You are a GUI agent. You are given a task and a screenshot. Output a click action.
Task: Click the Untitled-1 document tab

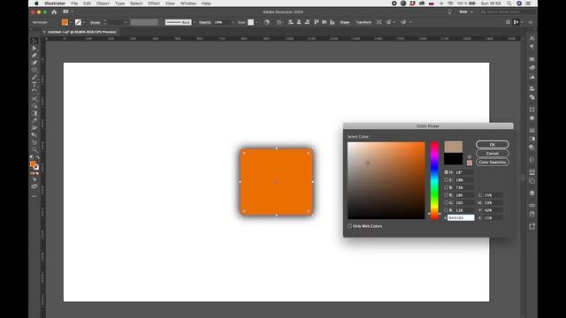pyautogui.click(x=82, y=32)
